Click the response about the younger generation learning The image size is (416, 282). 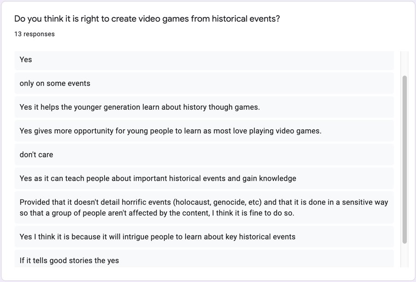tap(204, 107)
